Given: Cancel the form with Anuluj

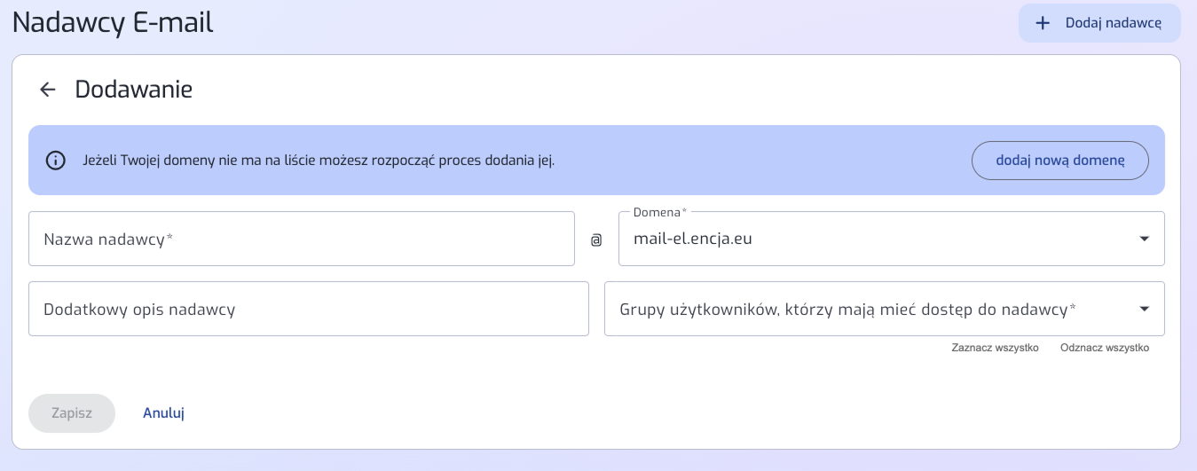Looking at the screenshot, I should click(x=163, y=413).
